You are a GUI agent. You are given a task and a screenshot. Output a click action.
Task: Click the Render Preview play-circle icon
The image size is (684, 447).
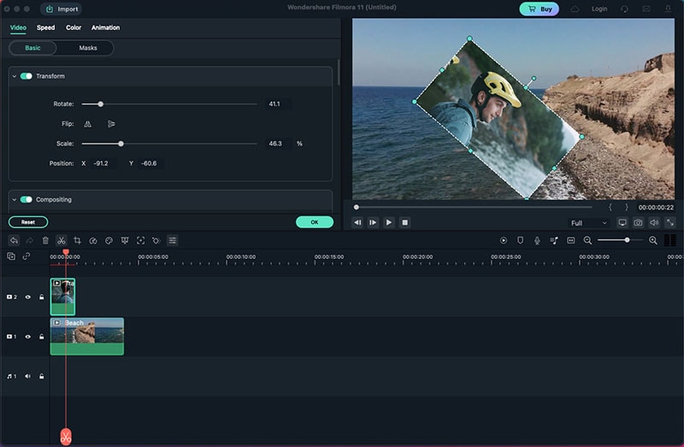504,240
